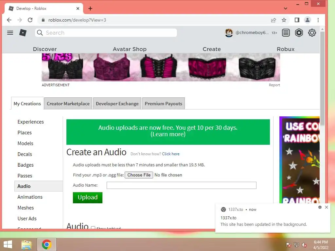Open the browser side panel
Image resolution: width=335 pixels, height=251 pixels.
(297, 20)
